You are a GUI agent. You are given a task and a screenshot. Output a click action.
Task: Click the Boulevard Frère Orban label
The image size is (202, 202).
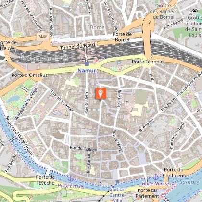(19, 136)
